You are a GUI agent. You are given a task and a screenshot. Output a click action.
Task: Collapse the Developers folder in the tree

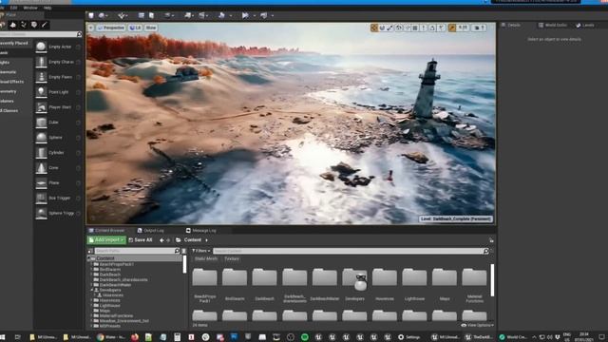(92, 290)
